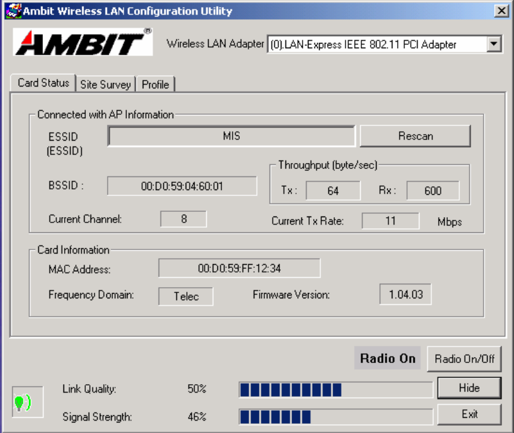This screenshot has height=433, width=514.
Task: Click the Rx throughput value 600
Action: pos(433,191)
